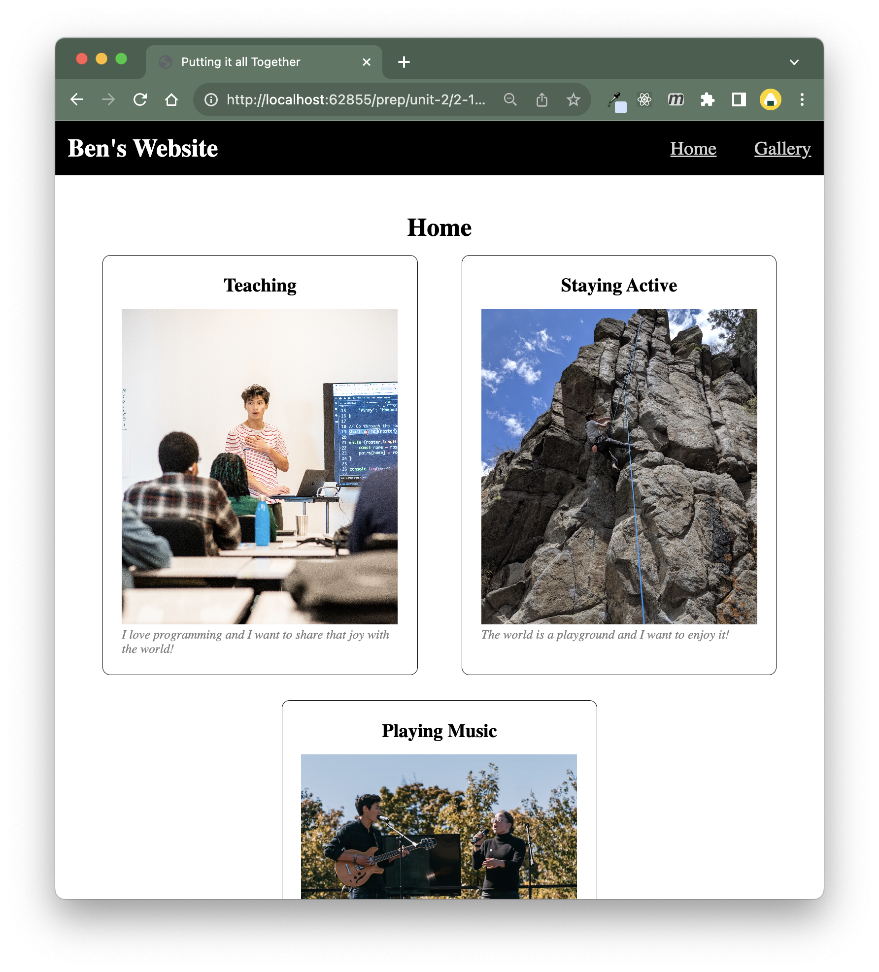Screen dimensions: 879x972
Task: Click the 'Ben's Website' header title
Action: pos(143,148)
